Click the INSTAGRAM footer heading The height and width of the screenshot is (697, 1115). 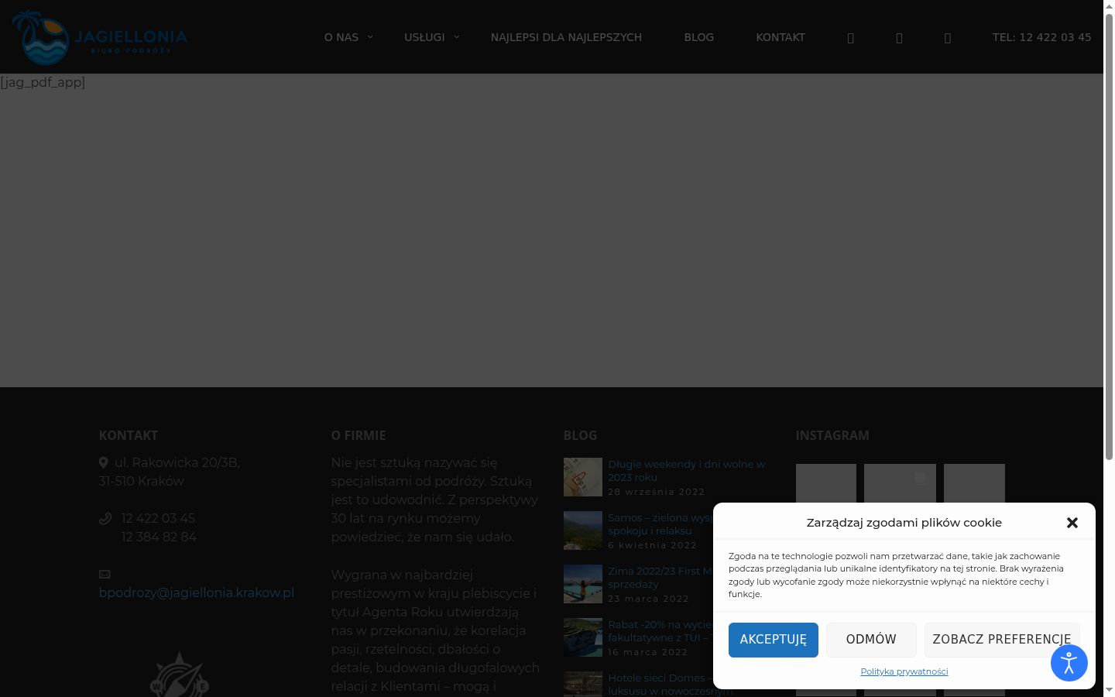click(832, 435)
